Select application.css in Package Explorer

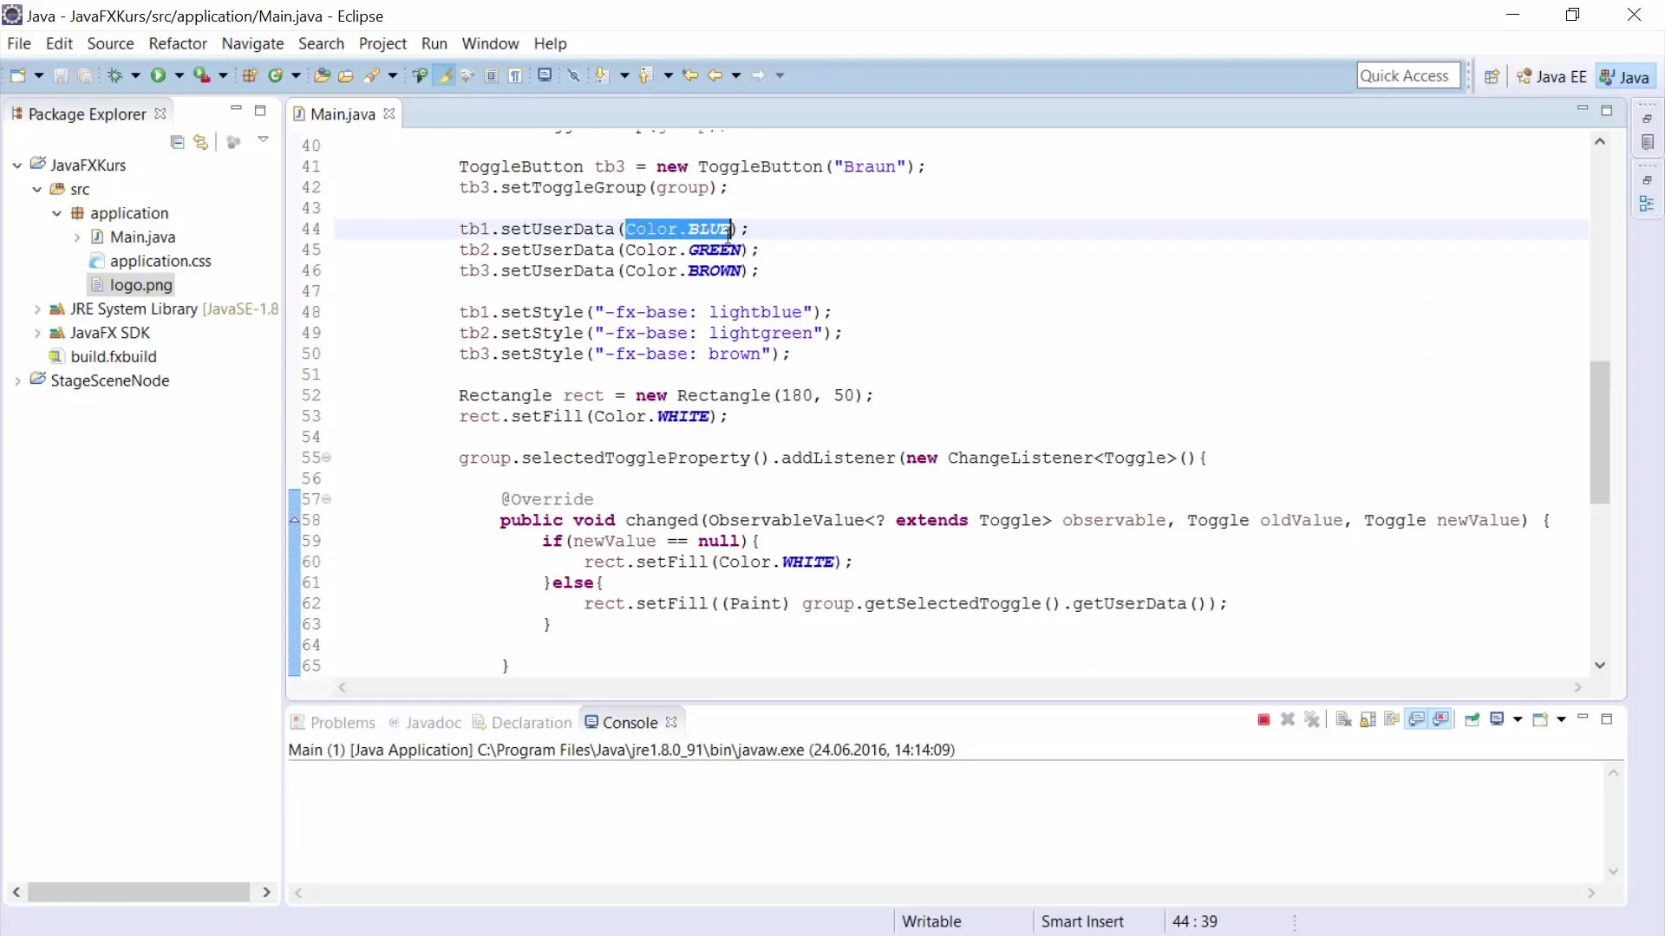[151, 261]
